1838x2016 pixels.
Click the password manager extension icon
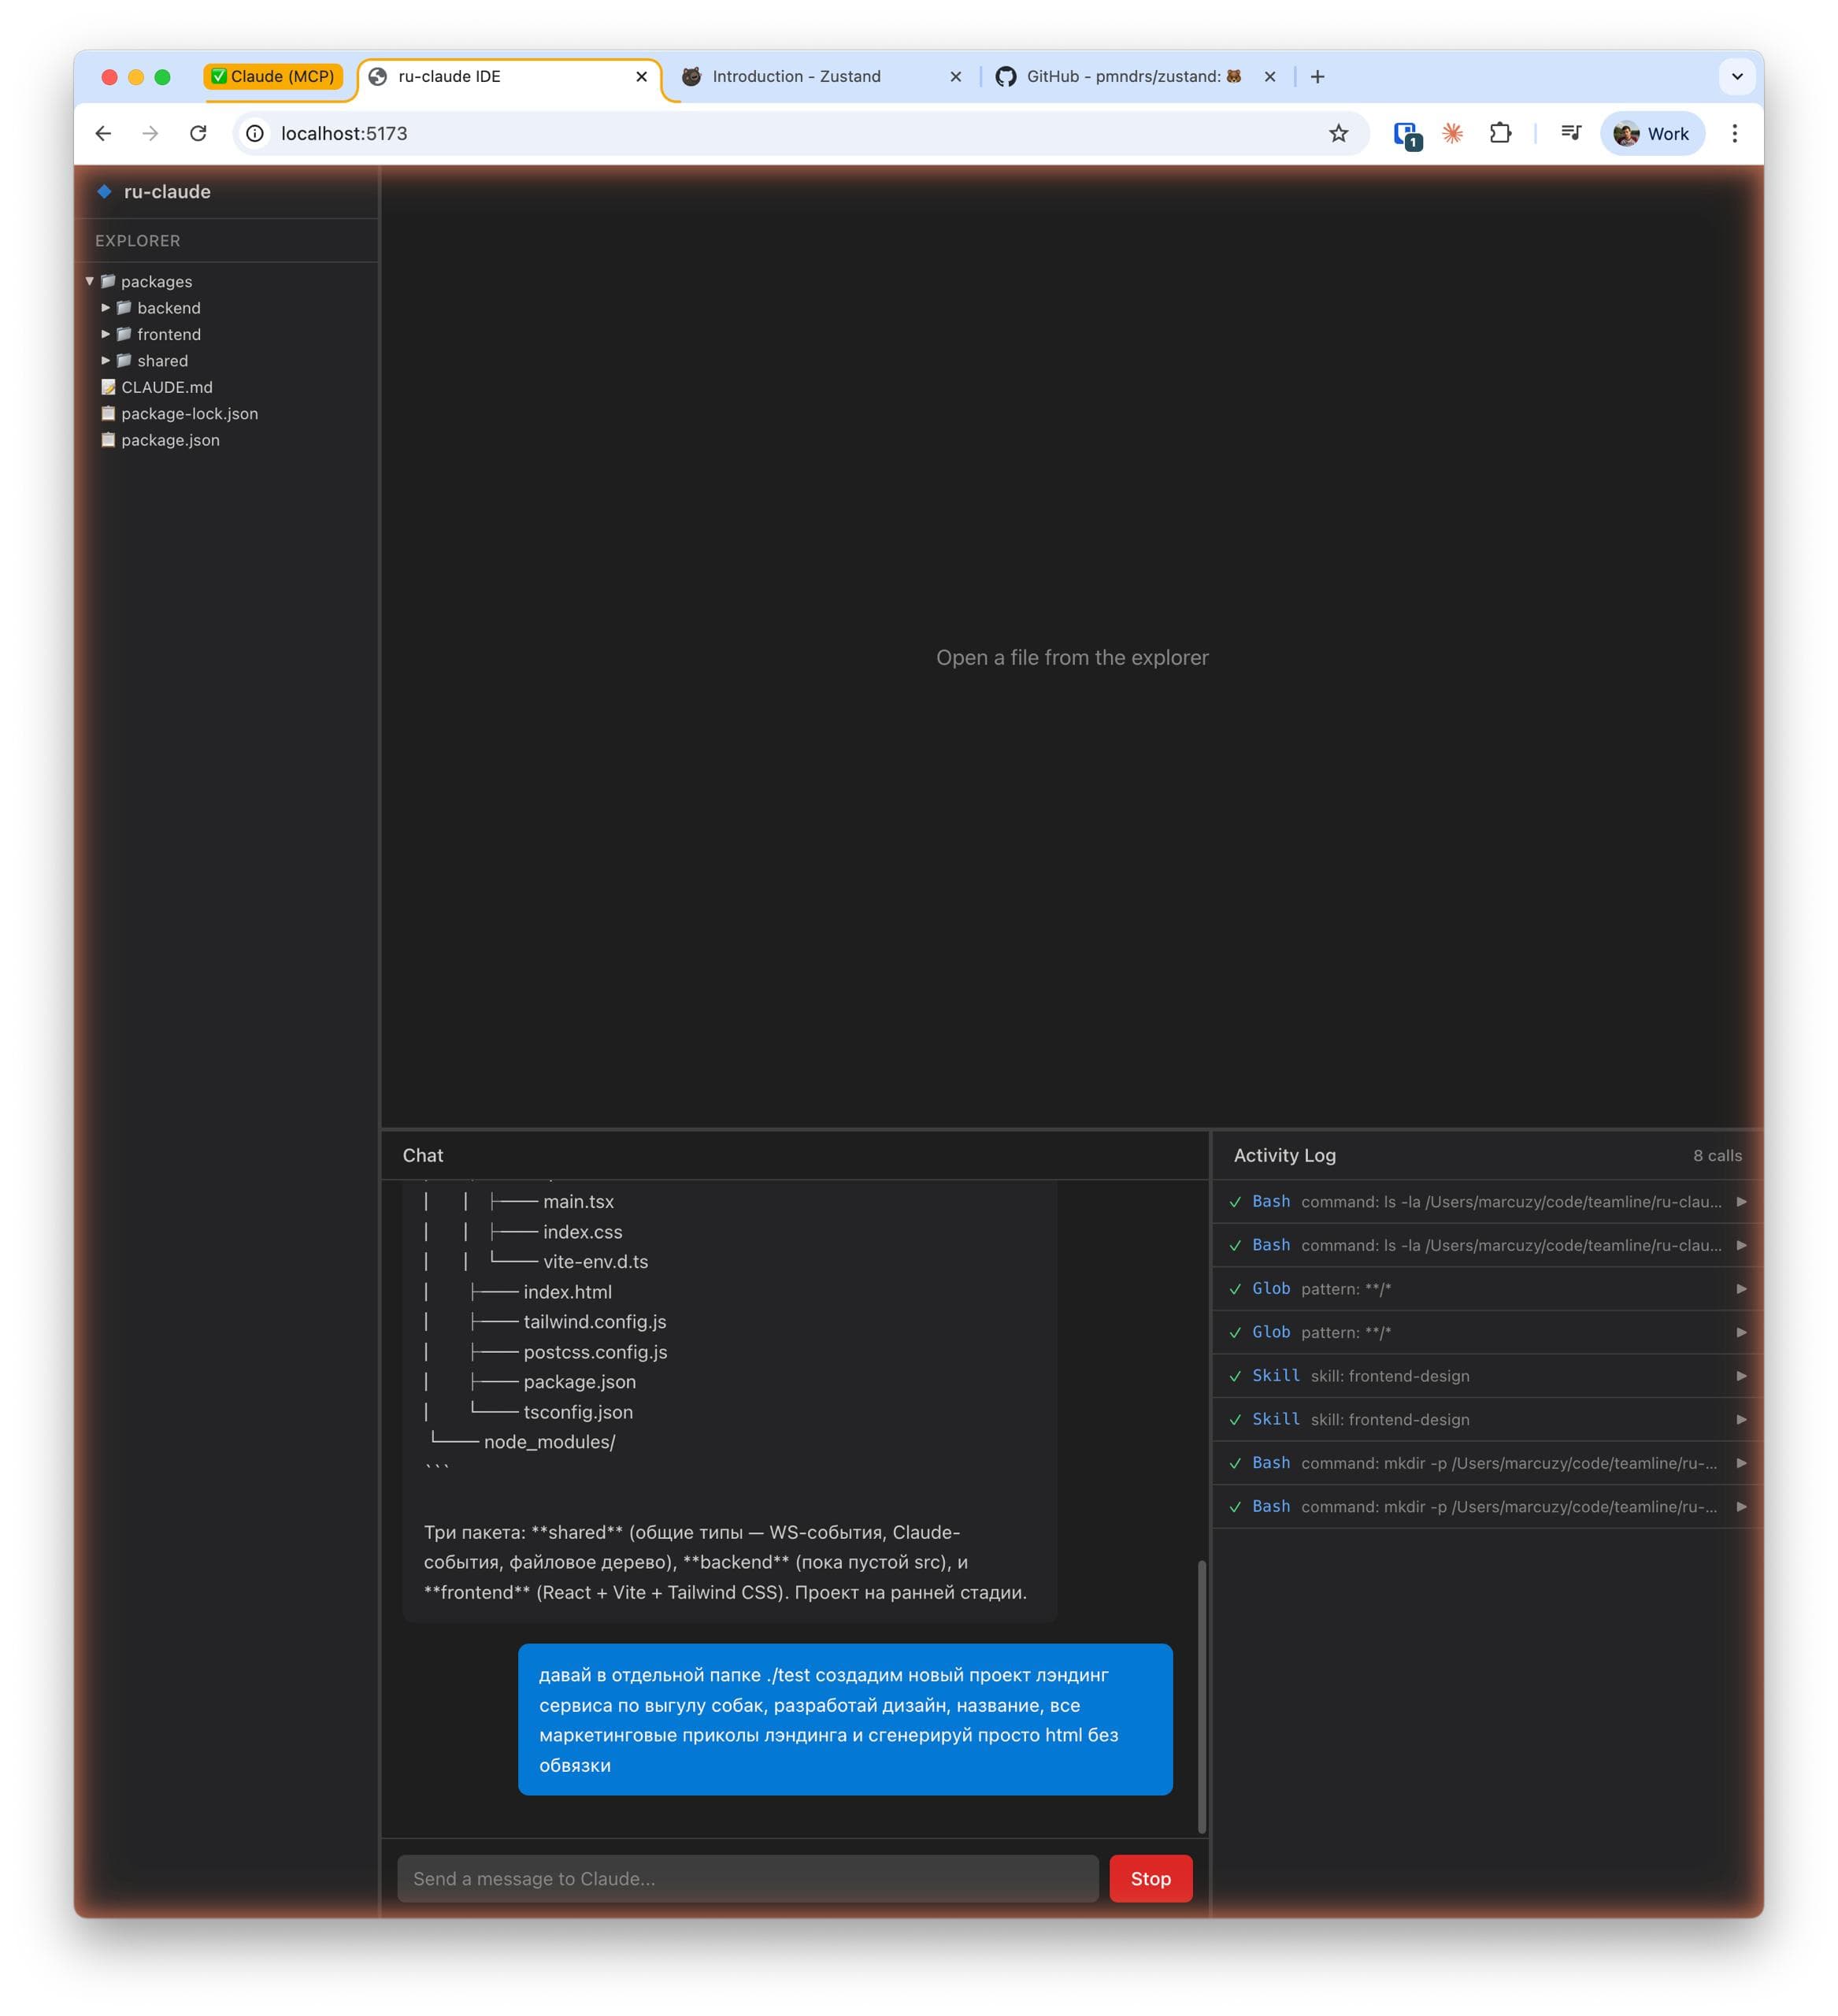pos(1406,134)
